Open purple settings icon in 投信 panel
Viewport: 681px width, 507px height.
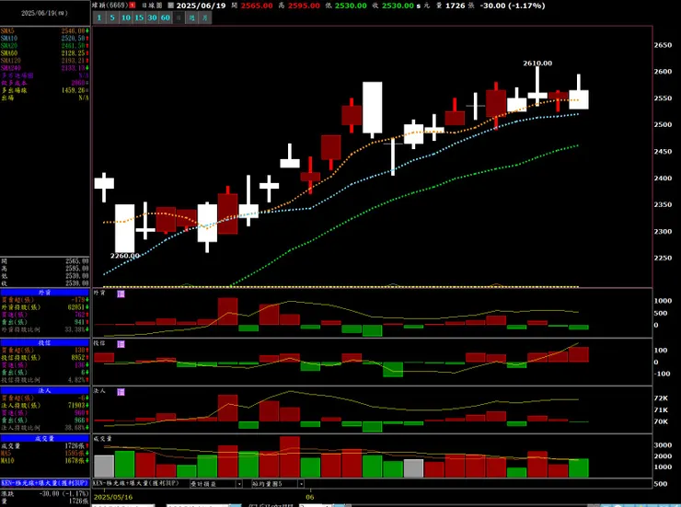tap(121, 344)
